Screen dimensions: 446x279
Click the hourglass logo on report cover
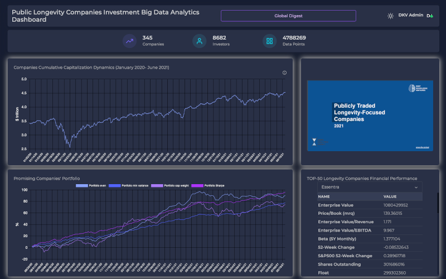tap(314, 142)
